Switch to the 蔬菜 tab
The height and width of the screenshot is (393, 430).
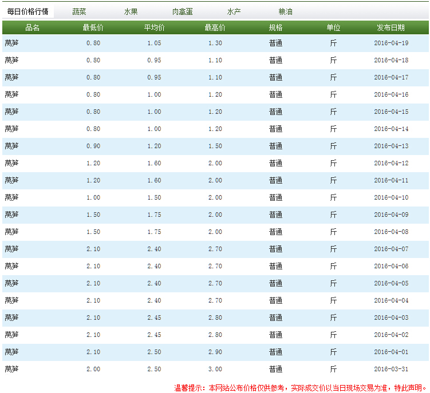point(79,11)
